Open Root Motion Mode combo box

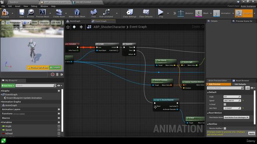(237, 117)
